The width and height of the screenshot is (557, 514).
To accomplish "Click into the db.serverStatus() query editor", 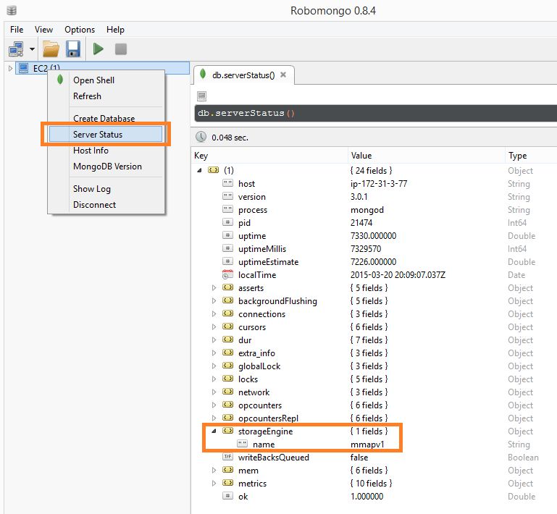I will pyautogui.click(x=376, y=113).
